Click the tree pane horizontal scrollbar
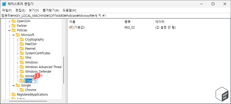This screenshot has height=104, width=231. [28, 101]
